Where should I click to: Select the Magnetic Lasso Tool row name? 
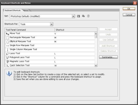[19, 62]
